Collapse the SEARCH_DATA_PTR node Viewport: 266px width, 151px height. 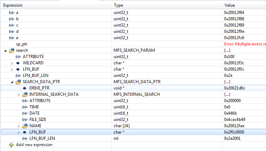tap(12, 82)
